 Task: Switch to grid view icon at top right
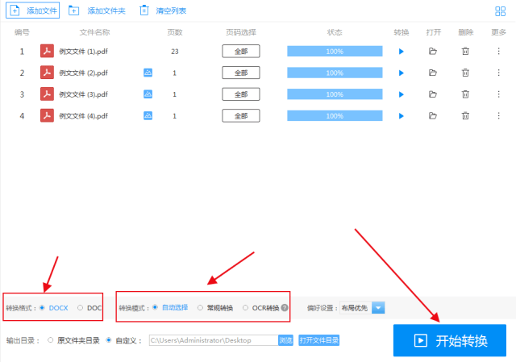[500, 11]
